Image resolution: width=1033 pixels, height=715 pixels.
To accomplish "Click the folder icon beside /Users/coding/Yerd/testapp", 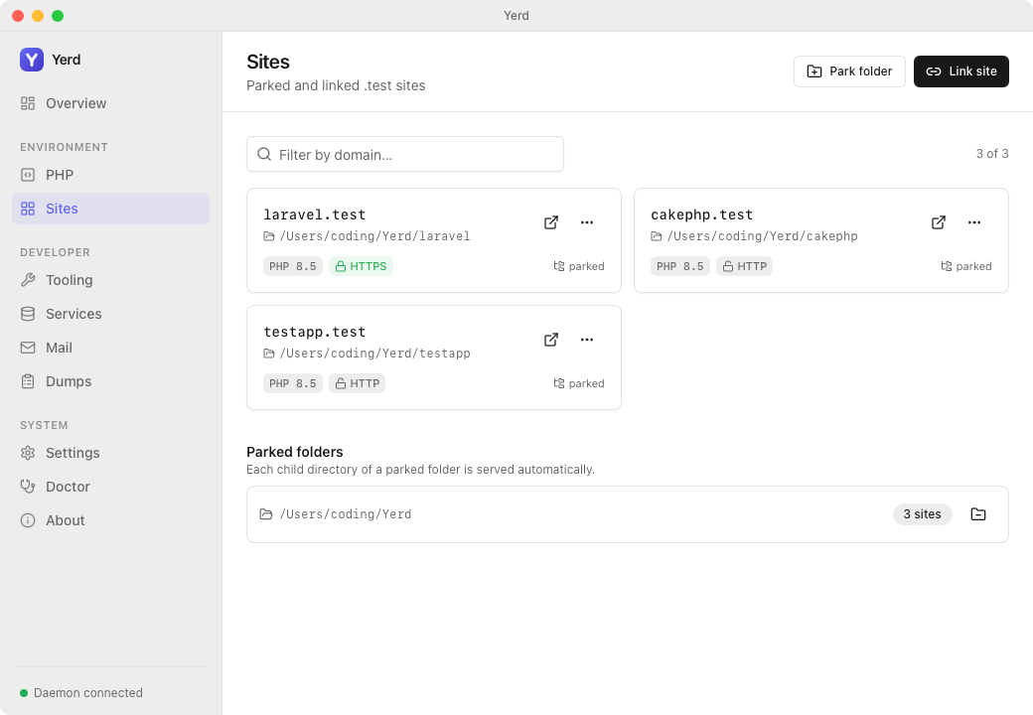I will pos(269,354).
